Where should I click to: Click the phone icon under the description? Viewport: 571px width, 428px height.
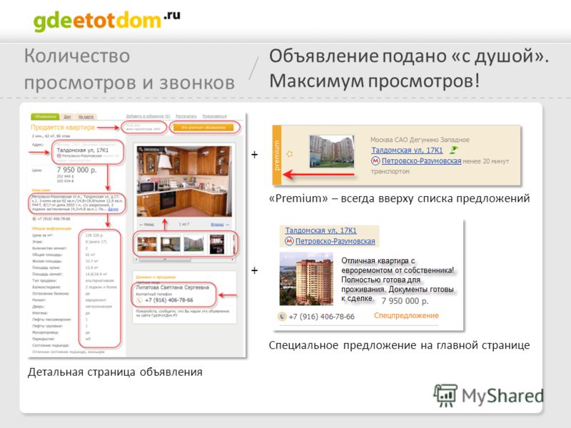click(34, 219)
